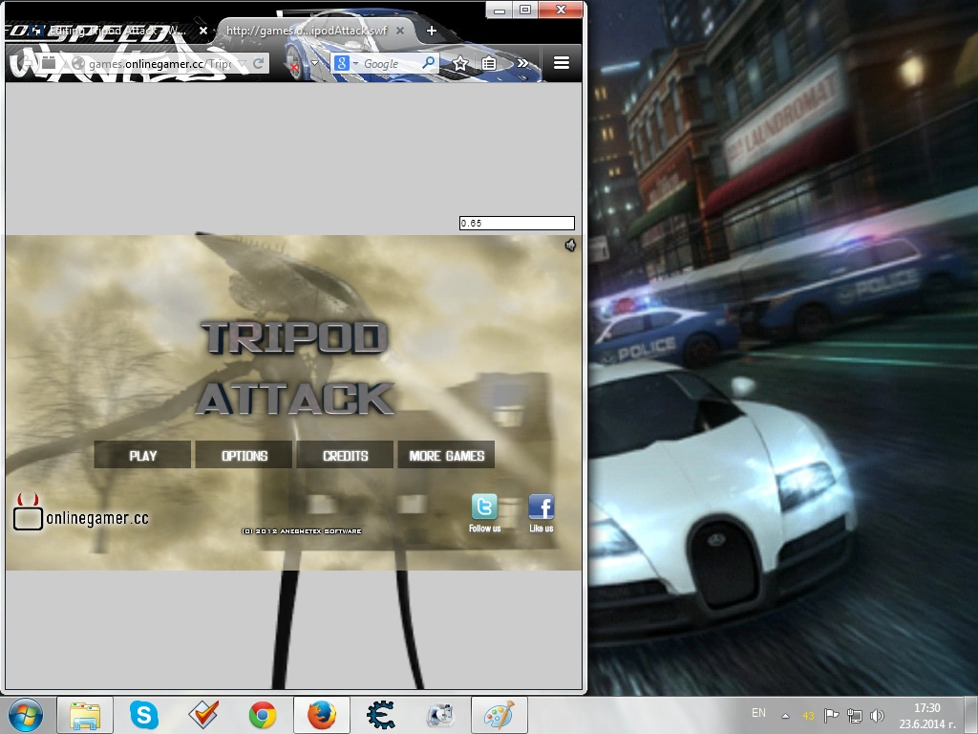Viewport: 978px width, 734px height.
Task: Open MORE GAMES link button
Action: point(447,455)
